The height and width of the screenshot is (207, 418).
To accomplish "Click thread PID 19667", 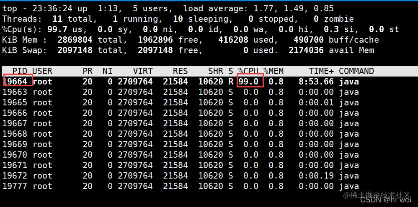I will click(15, 123).
